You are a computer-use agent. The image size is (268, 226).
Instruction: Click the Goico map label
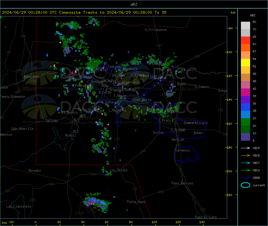(182, 83)
